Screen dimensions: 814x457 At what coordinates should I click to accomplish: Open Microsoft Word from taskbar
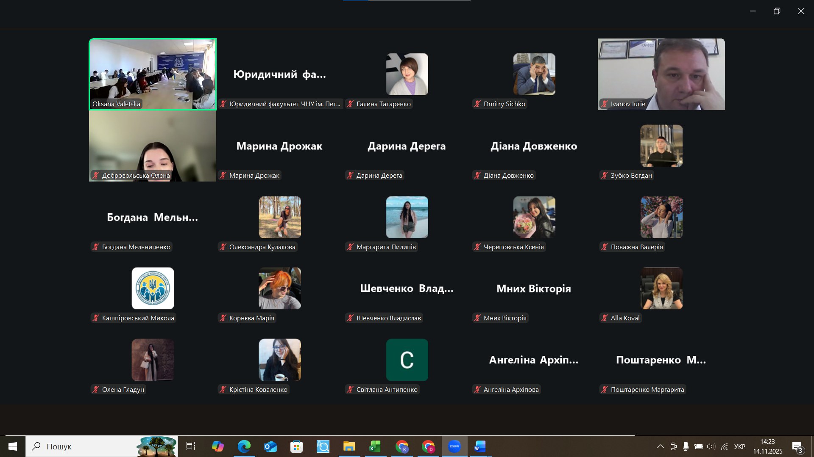coord(480,446)
